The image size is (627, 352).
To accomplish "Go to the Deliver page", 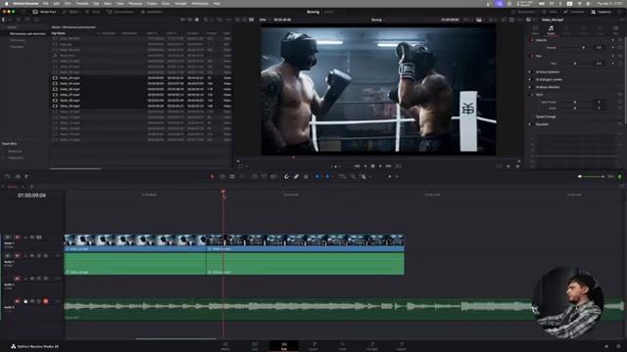I will coord(401,345).
